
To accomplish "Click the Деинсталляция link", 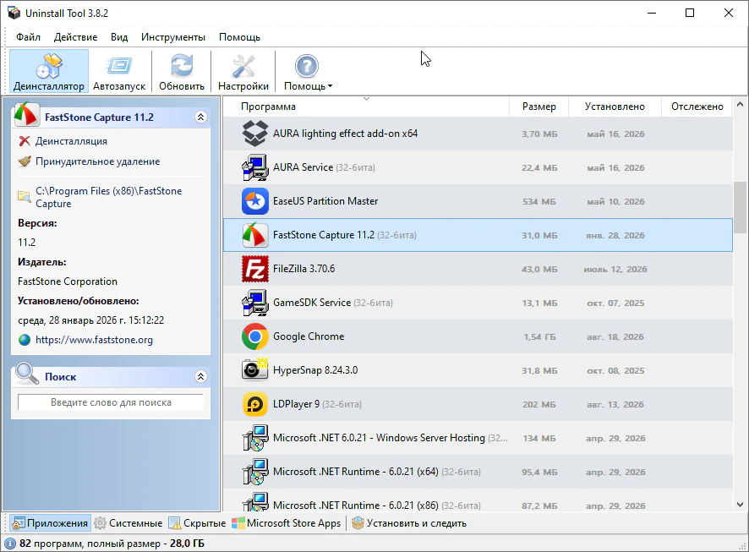I will [x=71, y=141].
